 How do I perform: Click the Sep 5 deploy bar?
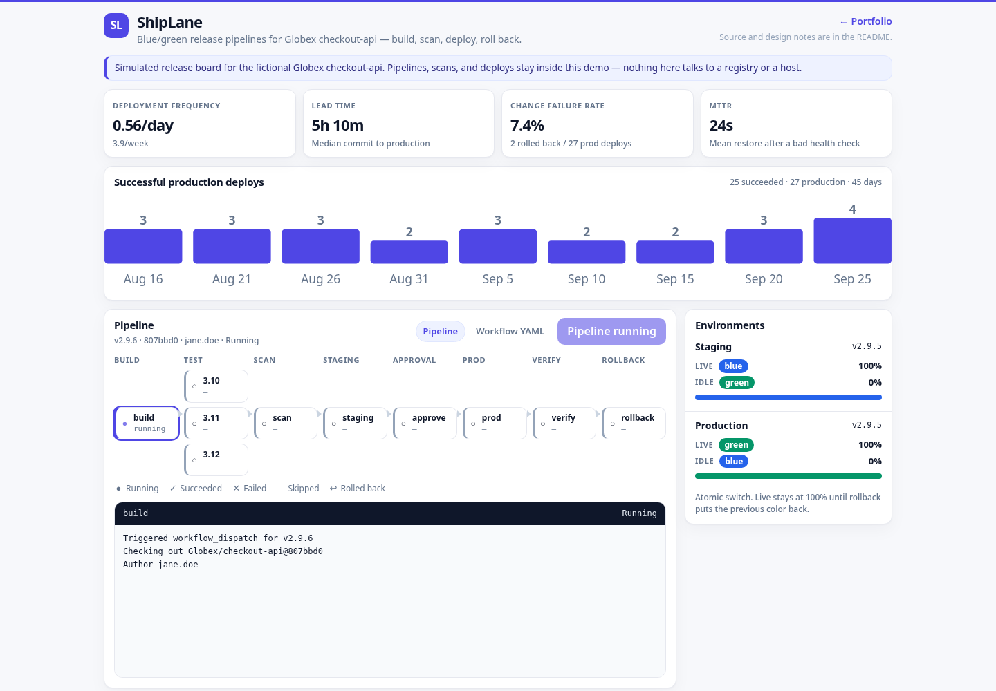tap(498, 246)
